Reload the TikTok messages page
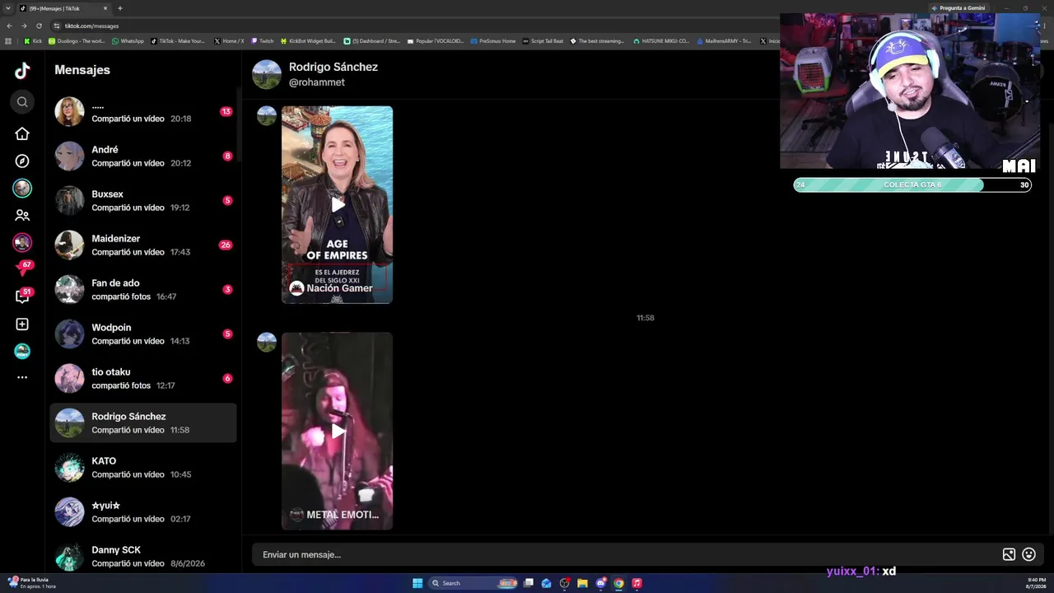The height and width of the screenshot is (593, 1054). point(39,26)
